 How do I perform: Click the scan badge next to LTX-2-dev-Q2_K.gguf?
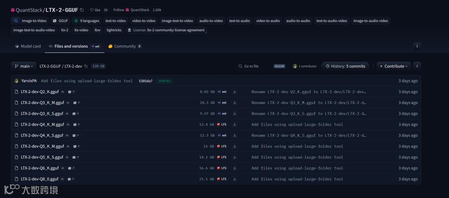coord(63,92)
